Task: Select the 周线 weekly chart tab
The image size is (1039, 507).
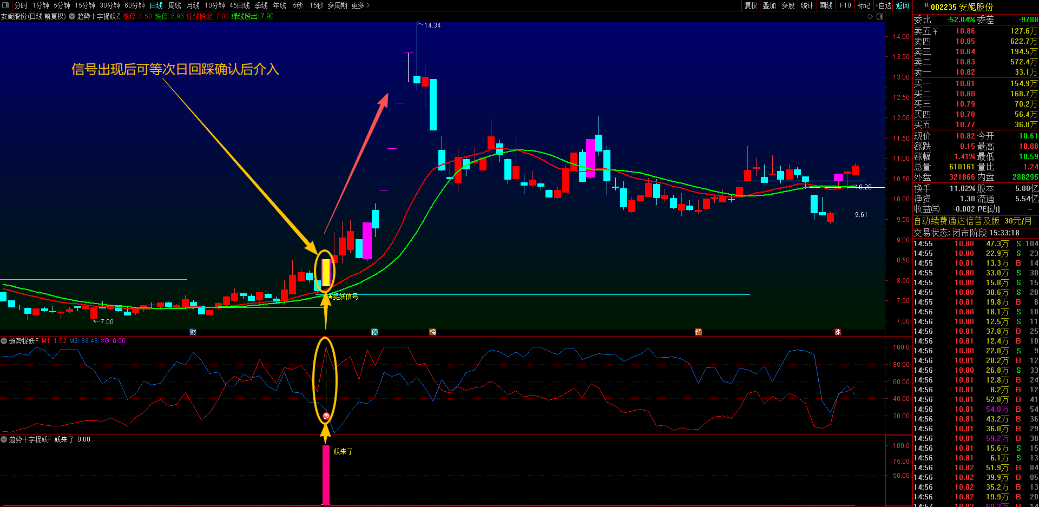Action: coord(175,5)
